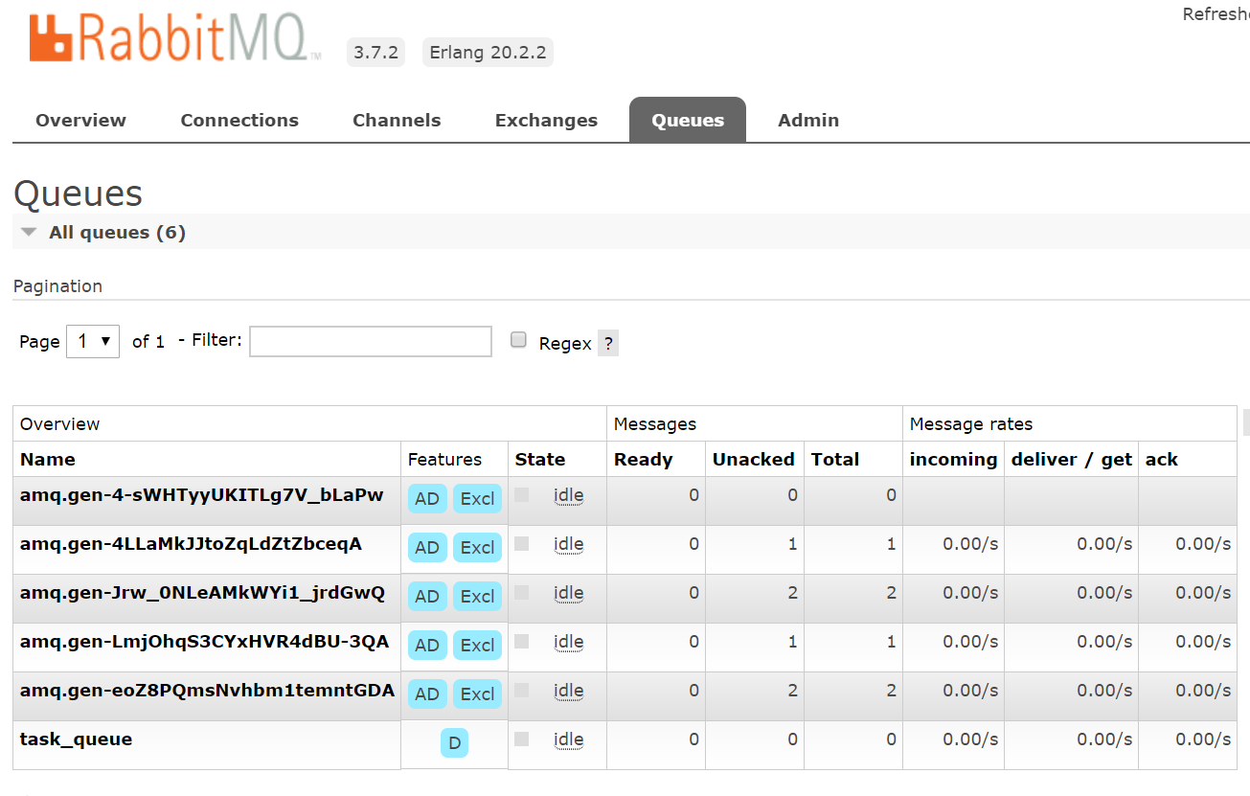
Task: Sort table by Unacked column header
Action: click(754, 459)
